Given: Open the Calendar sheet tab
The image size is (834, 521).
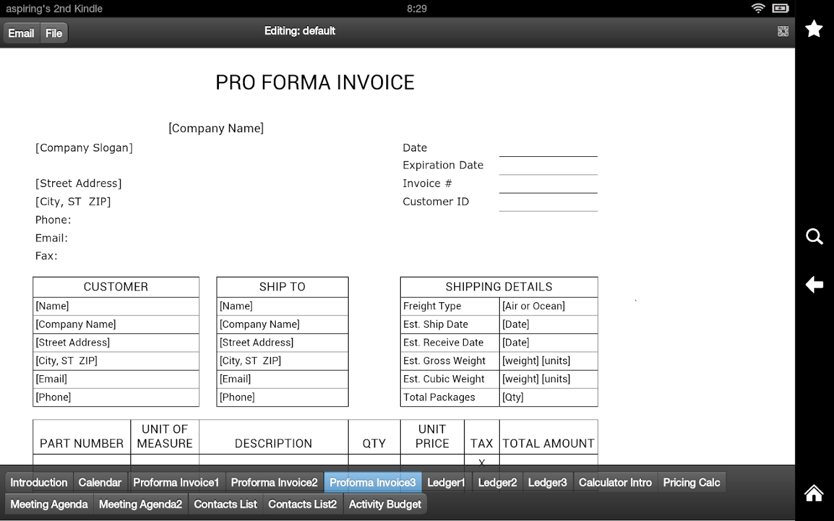Looking at the screenshot, I should (x=100, y=482).
